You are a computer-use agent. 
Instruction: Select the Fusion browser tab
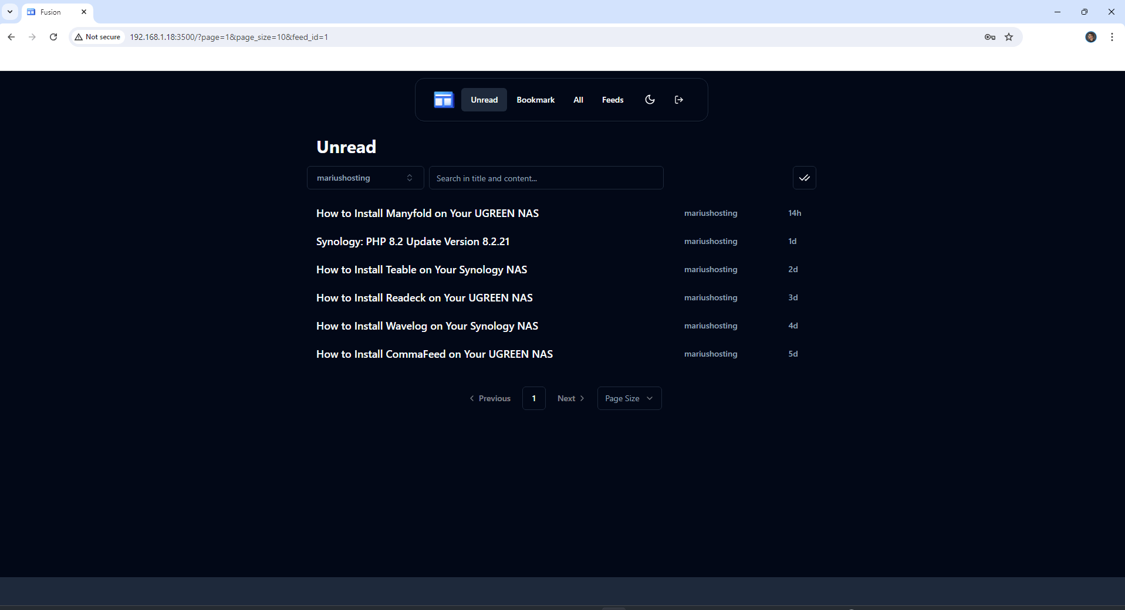tap(57, 12)
